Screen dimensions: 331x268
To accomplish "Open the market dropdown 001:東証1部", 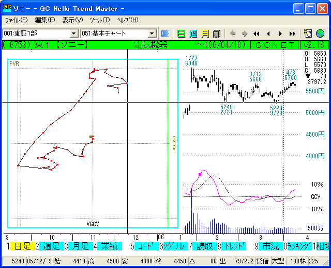I will click(x=74, y=33).
